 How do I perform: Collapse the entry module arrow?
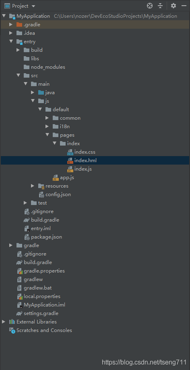pyautogui.click(x=11, y=42)
